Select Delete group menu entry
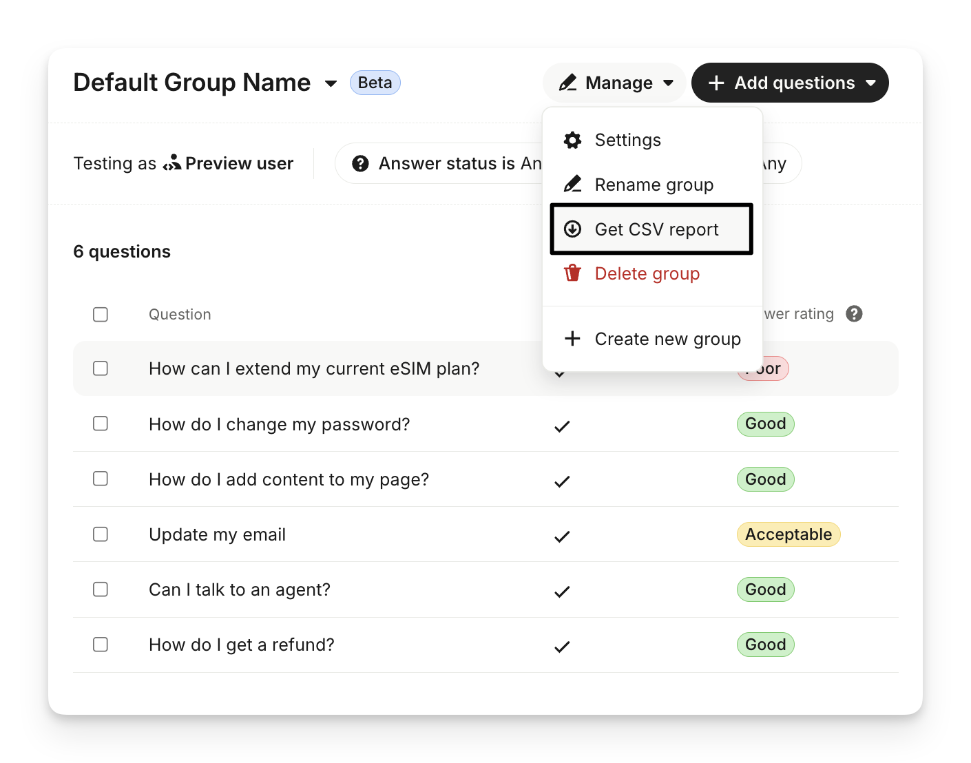 647,273
